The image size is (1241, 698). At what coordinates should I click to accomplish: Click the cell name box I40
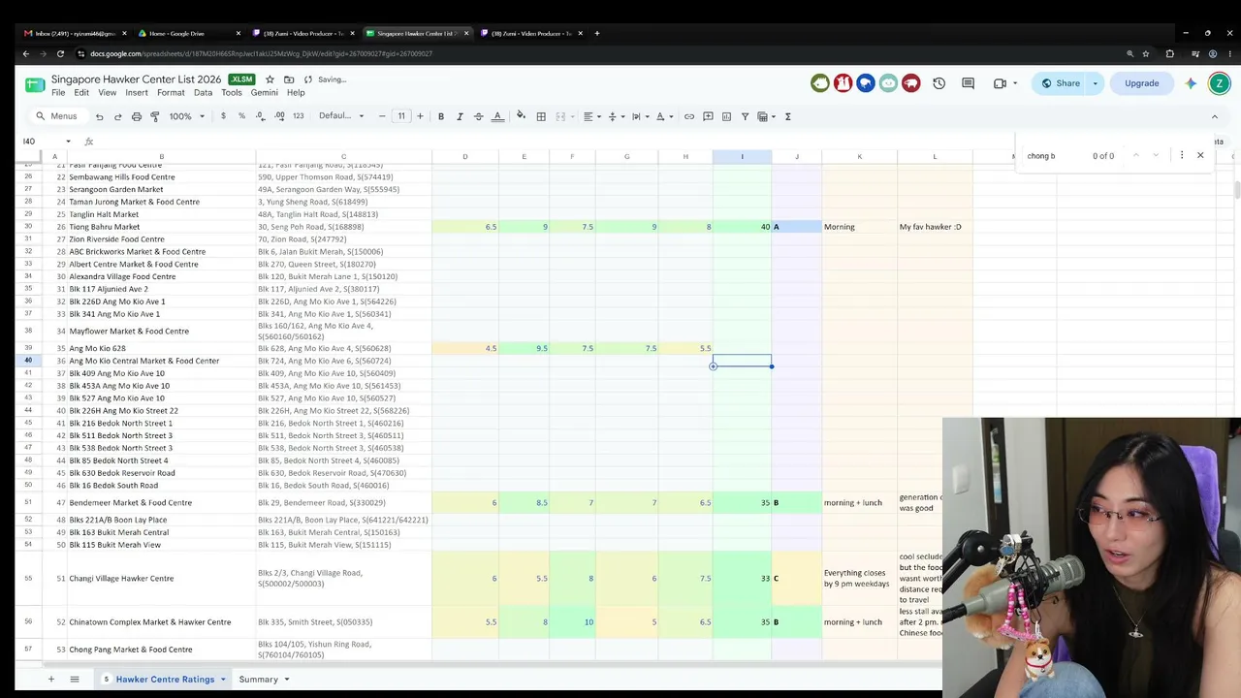pyautogui.click(x=45, y=142)
